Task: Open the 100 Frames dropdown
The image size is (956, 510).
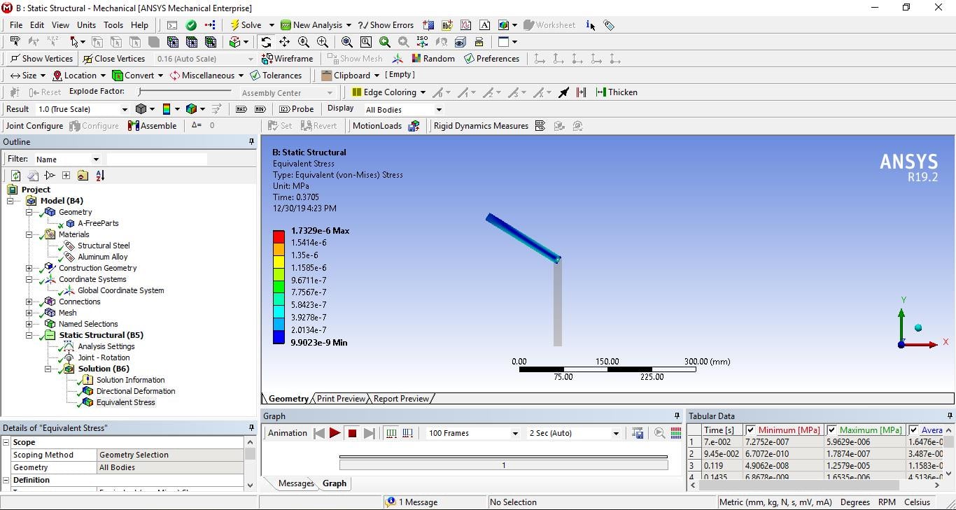Action: (516, 434)
